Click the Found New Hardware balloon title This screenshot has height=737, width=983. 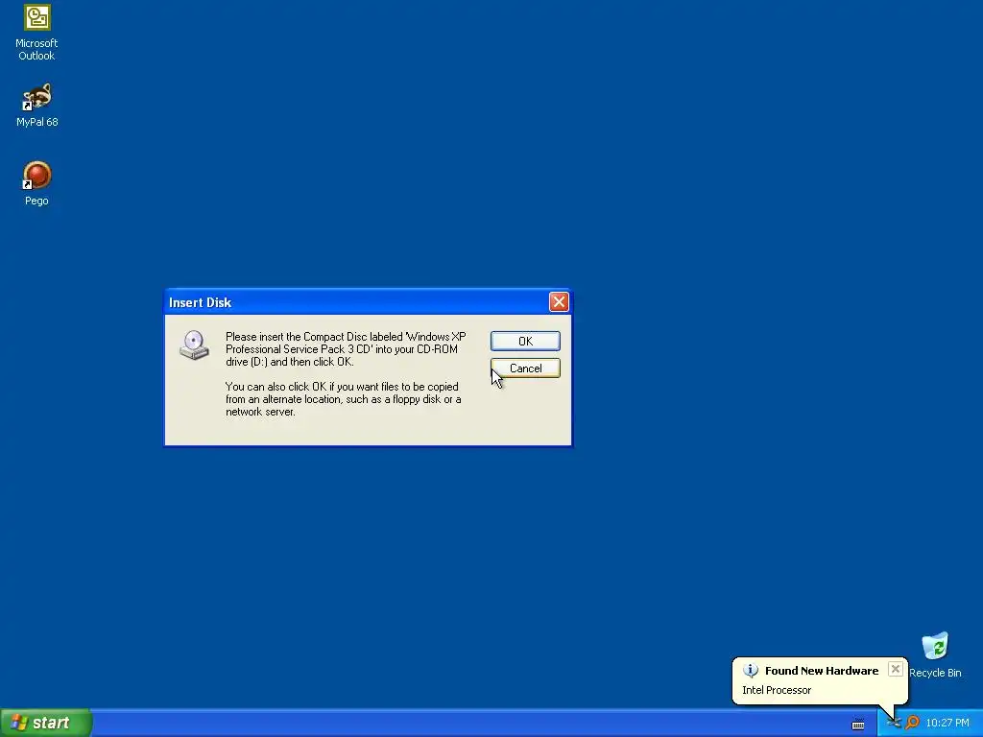(822, 671)
